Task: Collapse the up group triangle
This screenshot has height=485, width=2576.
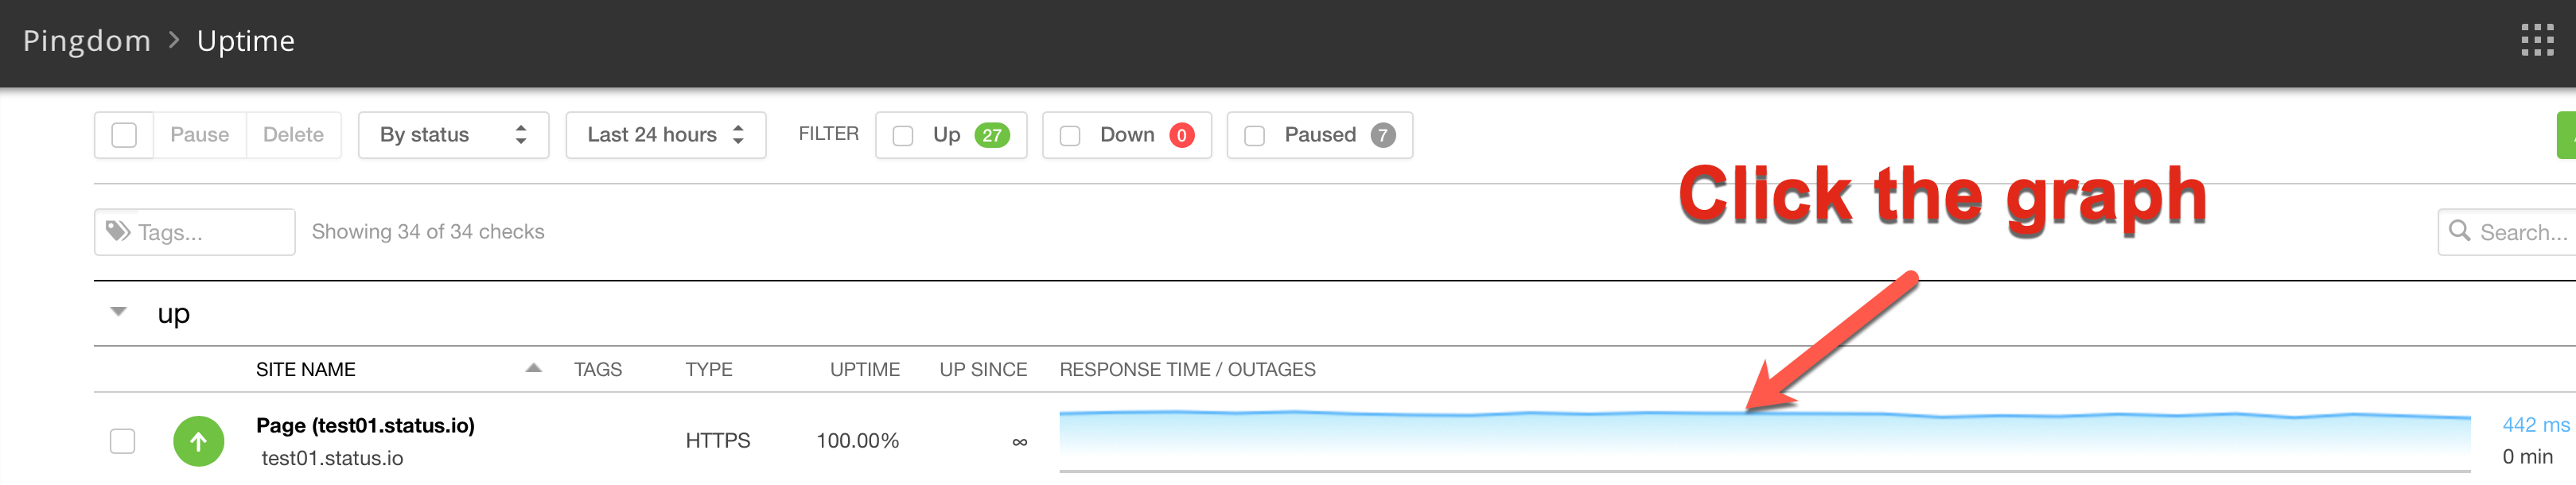Action: coord(119,312)
